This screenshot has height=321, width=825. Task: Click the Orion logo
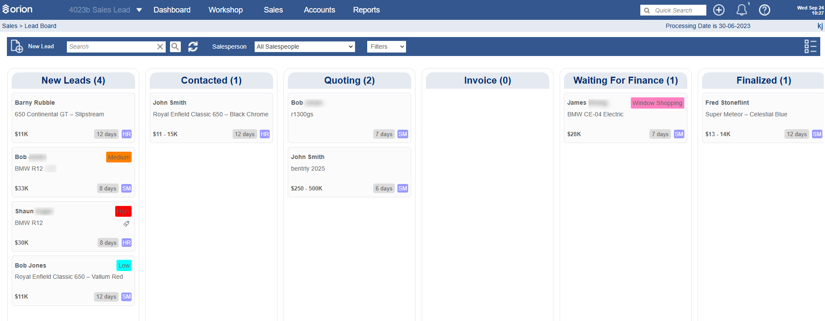point(17,9)
